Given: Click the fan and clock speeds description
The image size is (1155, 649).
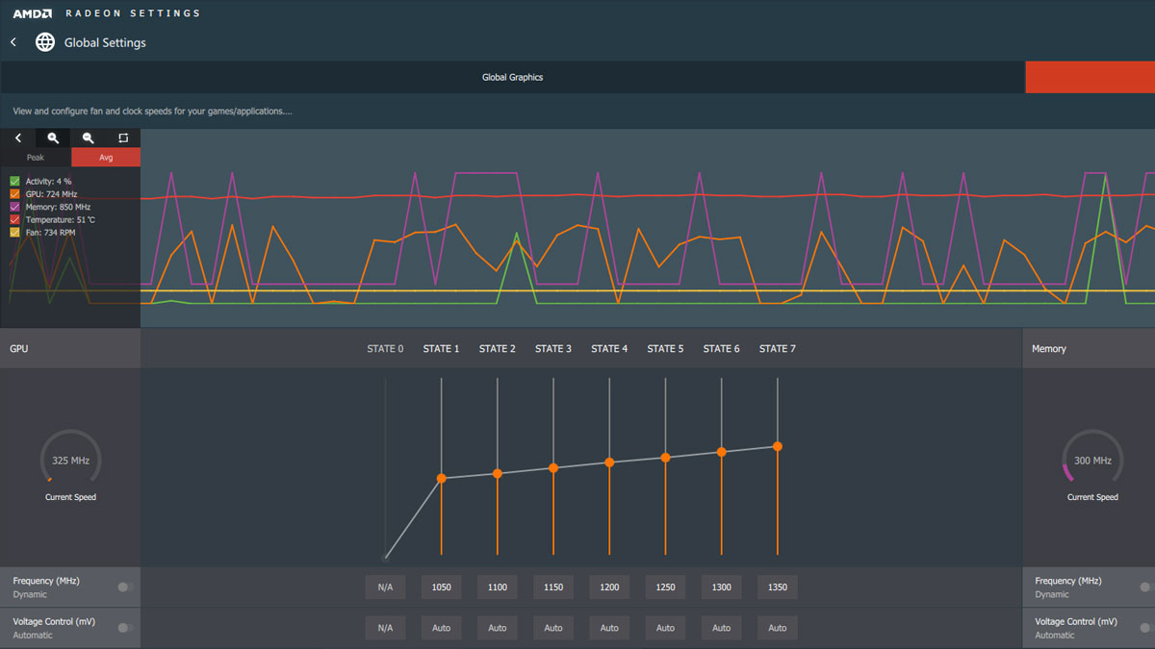Looking at the screenshot, I should pos(152,112).
